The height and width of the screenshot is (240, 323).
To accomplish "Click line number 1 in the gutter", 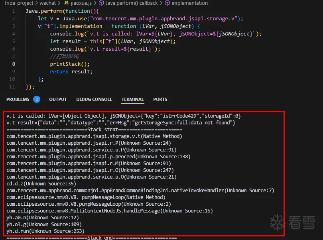I will click(14, 11).
